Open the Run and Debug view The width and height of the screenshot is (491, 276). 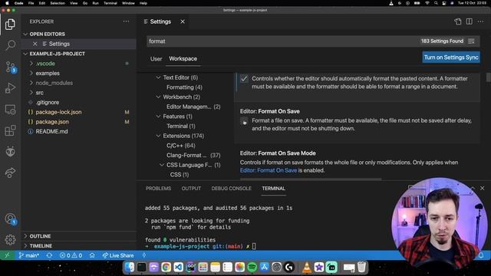(x=10, y=88)
